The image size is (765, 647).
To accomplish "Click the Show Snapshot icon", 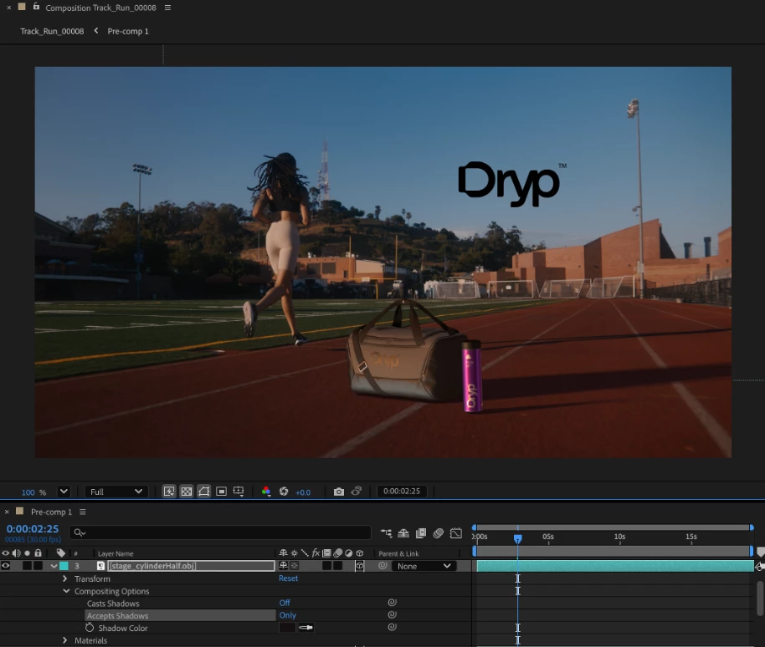I will pos(357,491).
